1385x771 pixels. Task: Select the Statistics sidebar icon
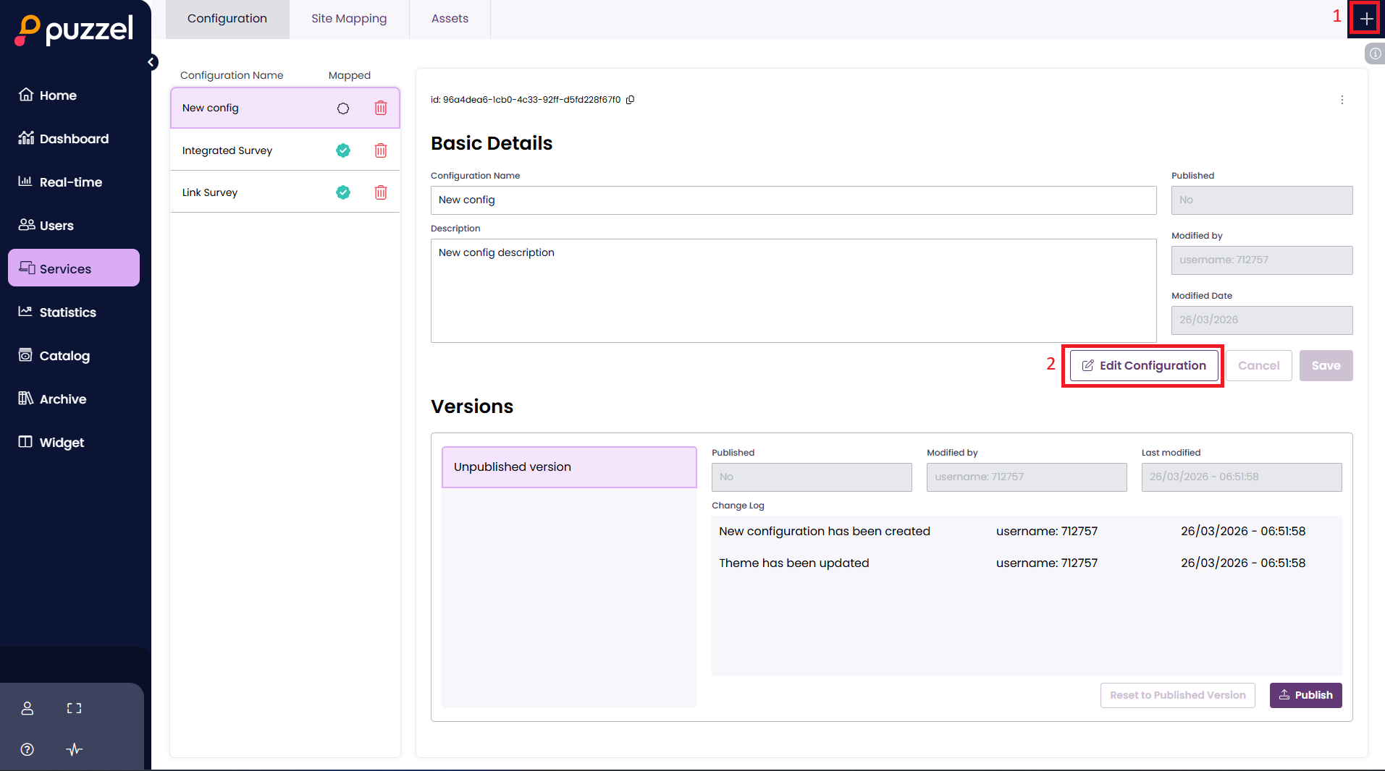tap(26, 312)
